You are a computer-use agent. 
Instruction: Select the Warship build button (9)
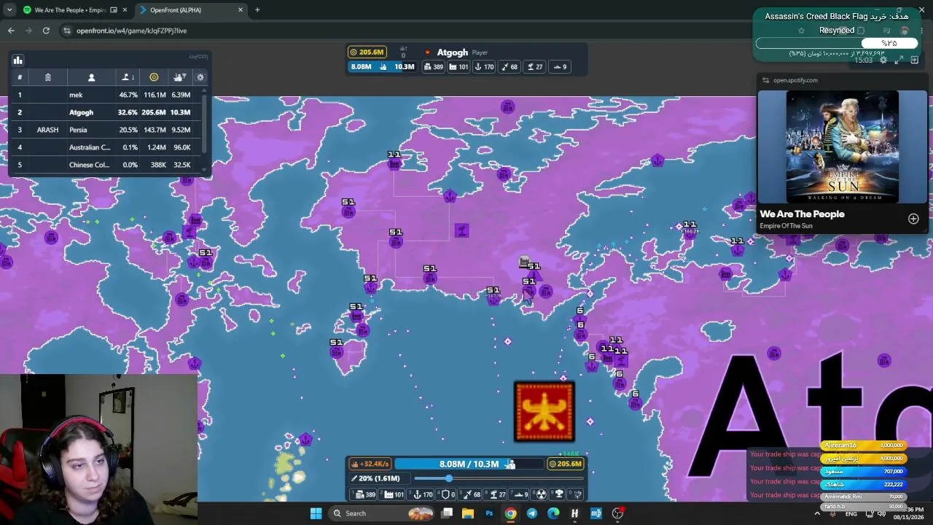click(x=520, y=494)
